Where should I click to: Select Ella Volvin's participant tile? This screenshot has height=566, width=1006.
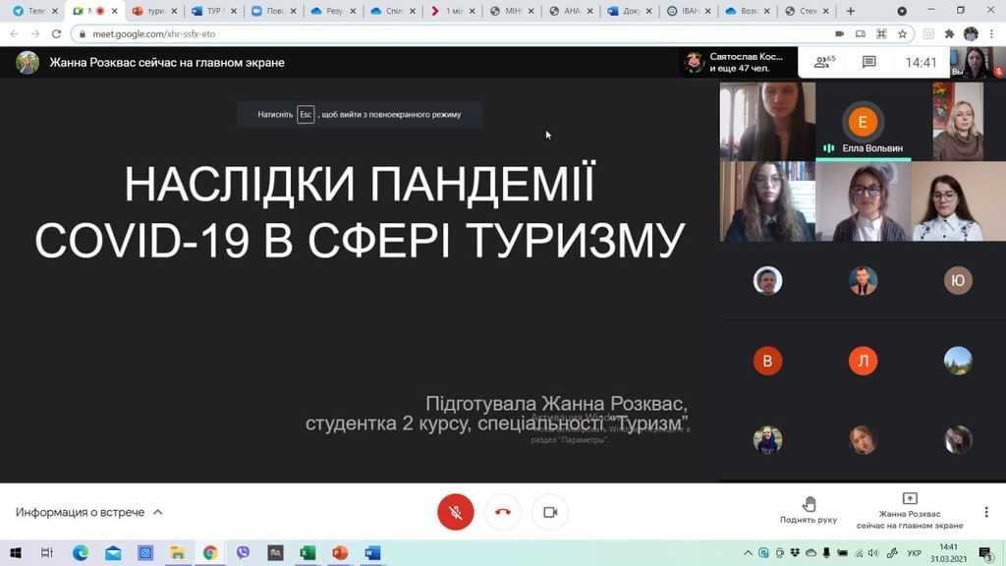pos(863,122)
